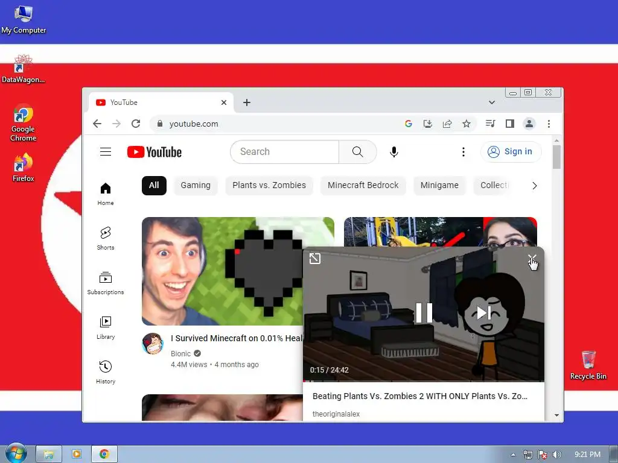Screen dimensions: 618x463
Task: Start voice search with the microphone
Action: click(x=393, y=152)
